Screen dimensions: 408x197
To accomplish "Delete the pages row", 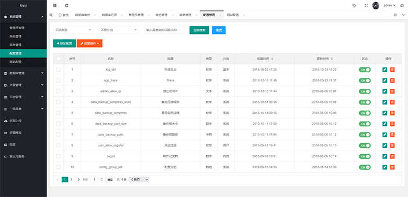I will click(392, 156).
